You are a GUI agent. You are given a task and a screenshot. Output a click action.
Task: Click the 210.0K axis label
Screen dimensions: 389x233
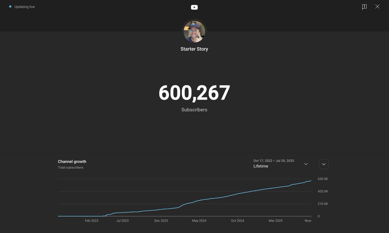pos(323,204)
